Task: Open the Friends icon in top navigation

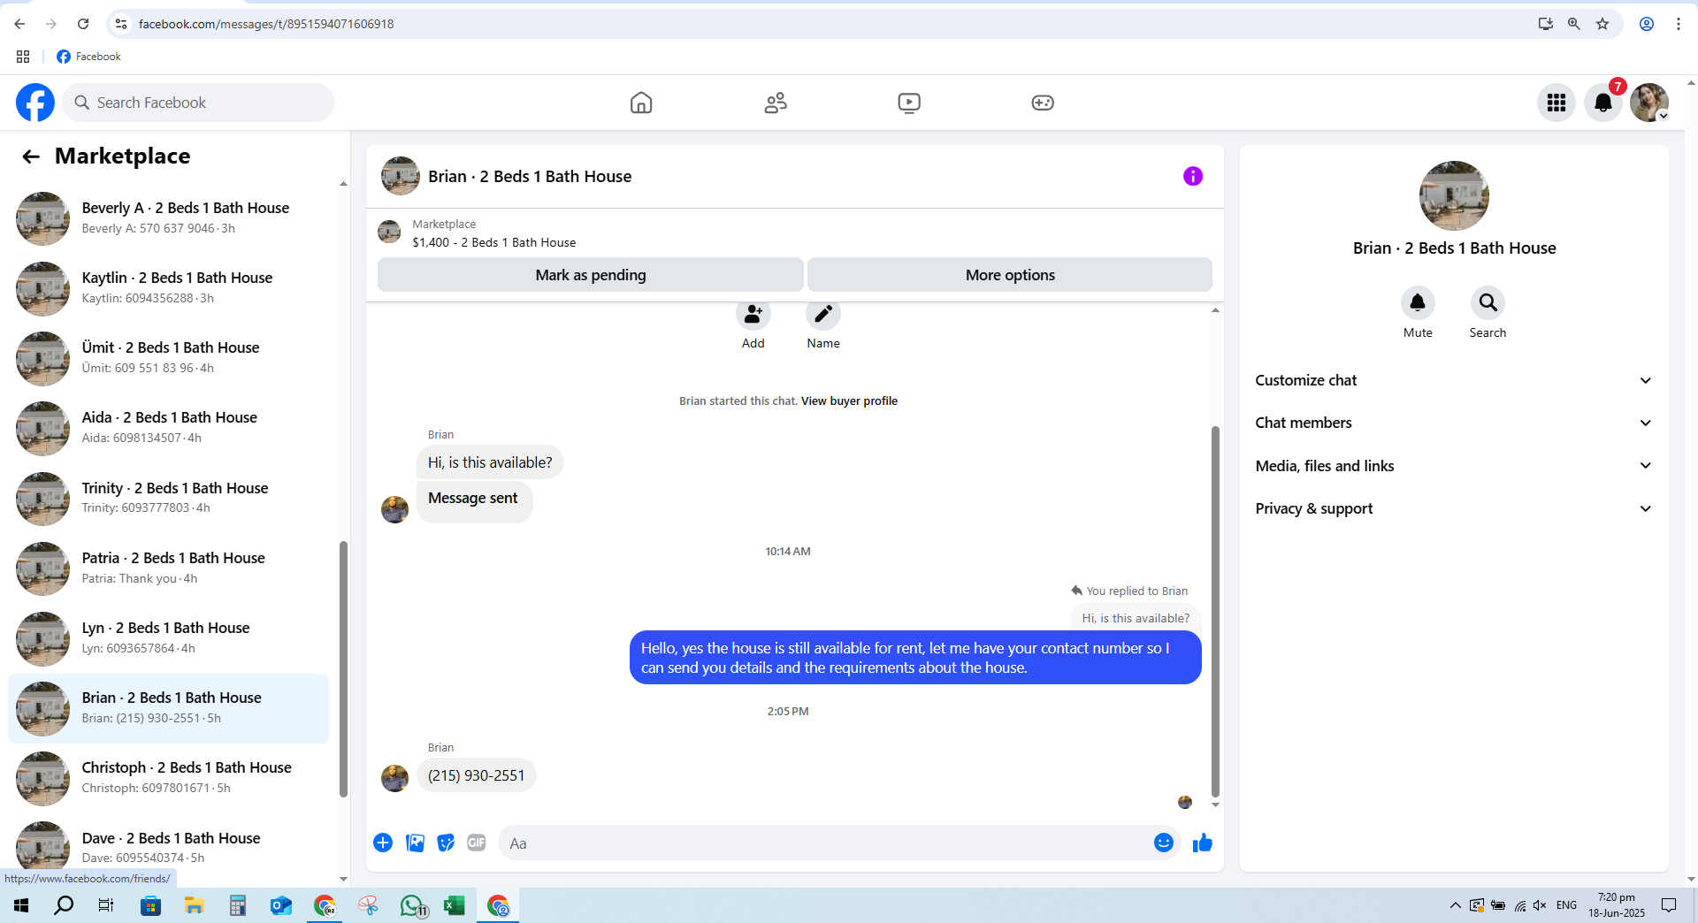Action: pyautogui.click(x=776, y=103)
